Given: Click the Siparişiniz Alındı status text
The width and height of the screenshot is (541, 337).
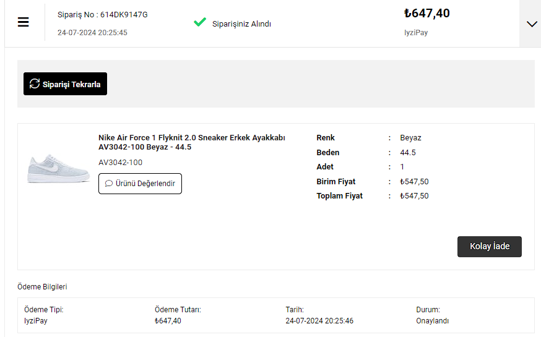Looking at the screenshot, I should (x=241, y=24).
